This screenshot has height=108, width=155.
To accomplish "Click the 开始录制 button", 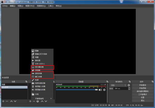I will (x=143, y=88).
